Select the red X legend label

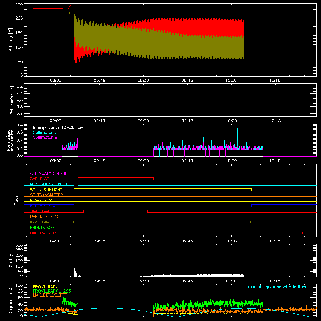coord(69,7)
